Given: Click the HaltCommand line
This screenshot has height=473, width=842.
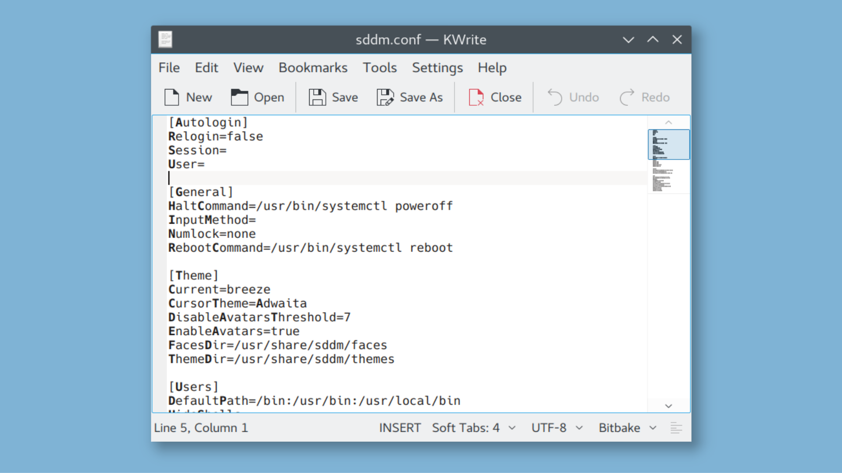Looking at the screenshot, I should (x=310, y=206).
